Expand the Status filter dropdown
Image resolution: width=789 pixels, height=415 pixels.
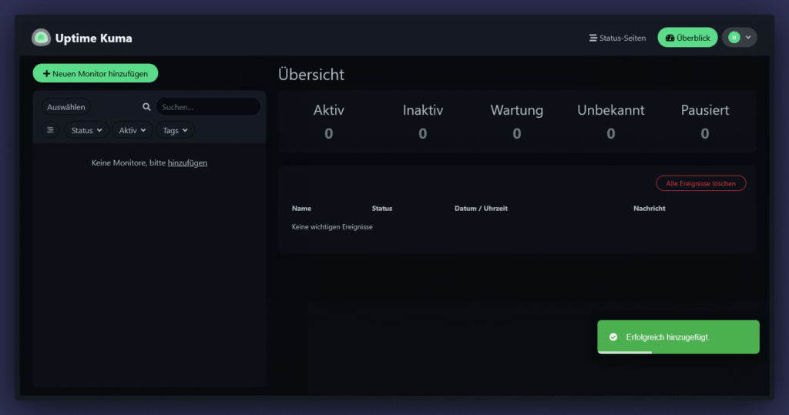(86, 130)
